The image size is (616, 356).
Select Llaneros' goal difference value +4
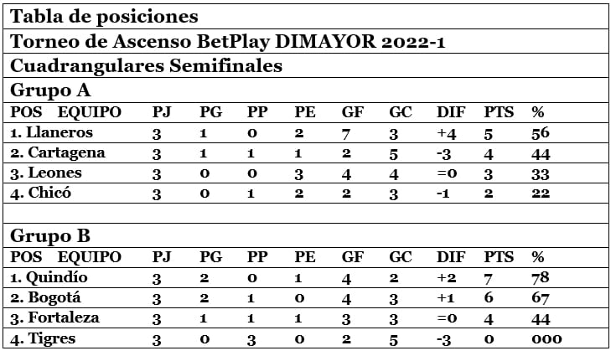tap(448, 132)
